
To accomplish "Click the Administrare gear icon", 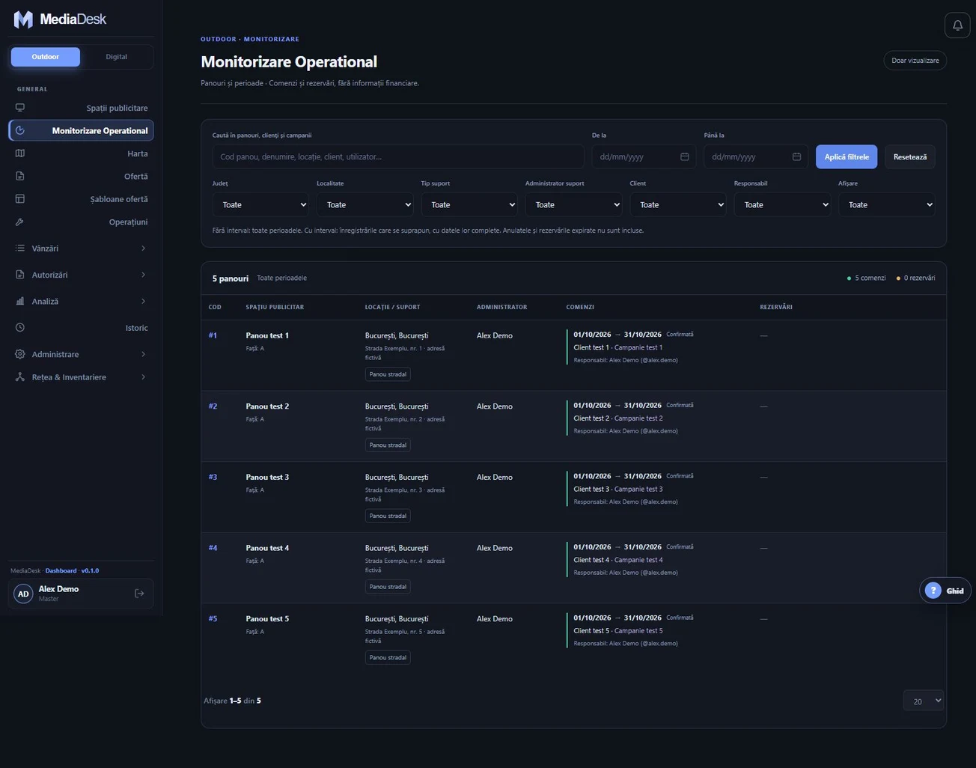I will click(20, 354).
